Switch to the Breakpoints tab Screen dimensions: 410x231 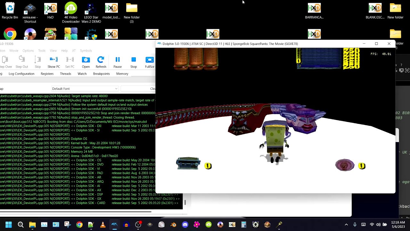point(101,74)
